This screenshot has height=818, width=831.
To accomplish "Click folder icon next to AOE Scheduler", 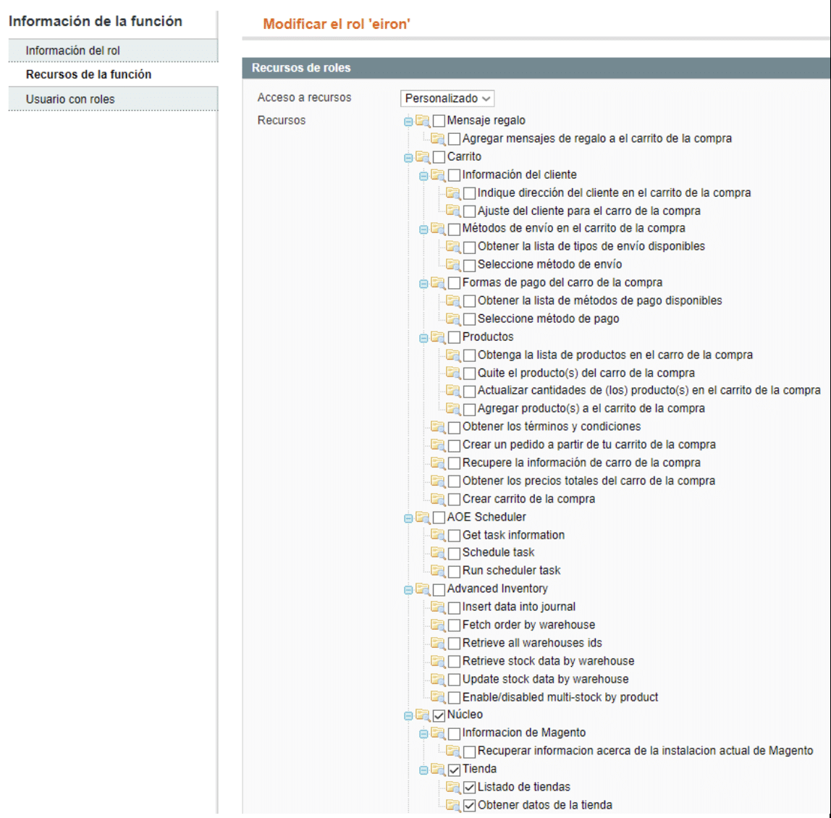I will click(x=423, y=518).
